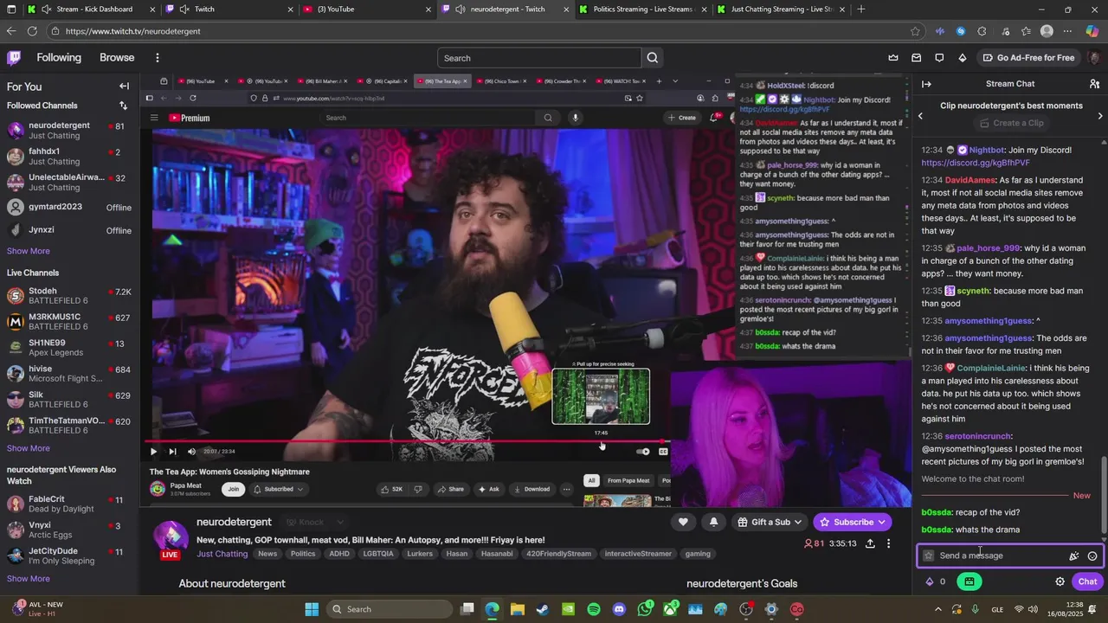Click the browser address bar URL
The width and height of the screenshot is (1108, 623).
132,31
